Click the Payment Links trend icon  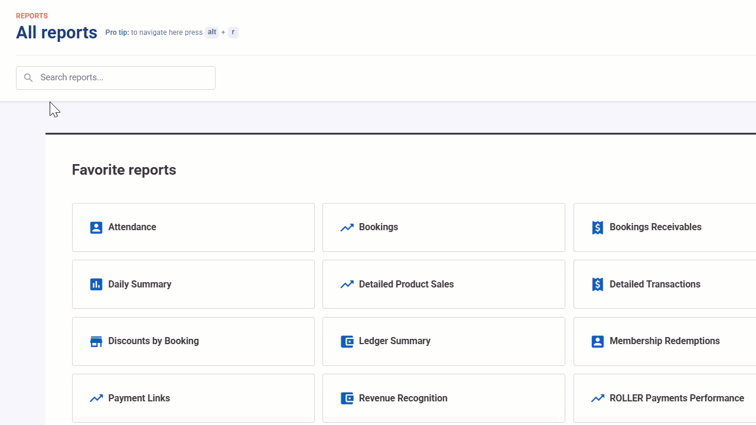[x=96, y=398]
